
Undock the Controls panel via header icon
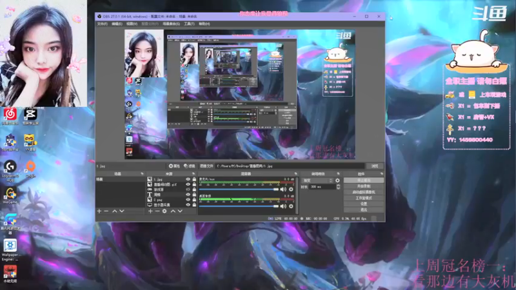381,173
